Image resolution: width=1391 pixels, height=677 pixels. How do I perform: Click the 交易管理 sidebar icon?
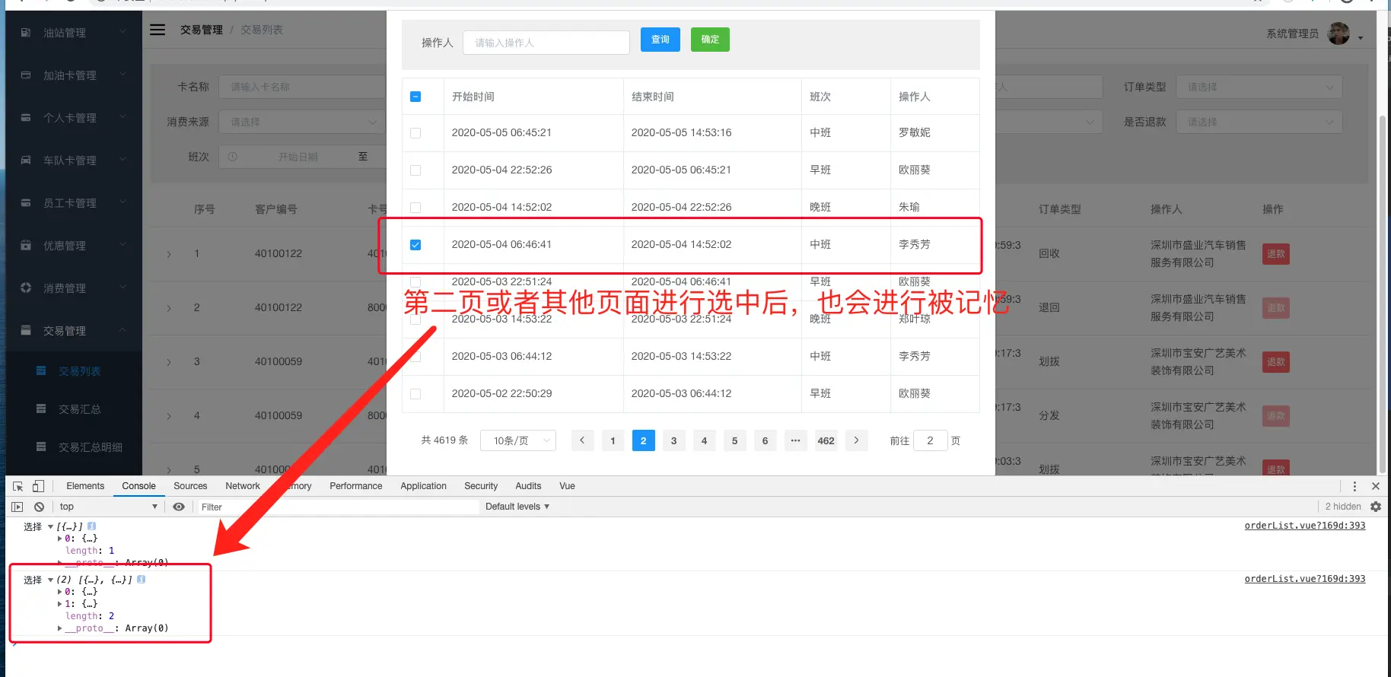coord(26,331)
